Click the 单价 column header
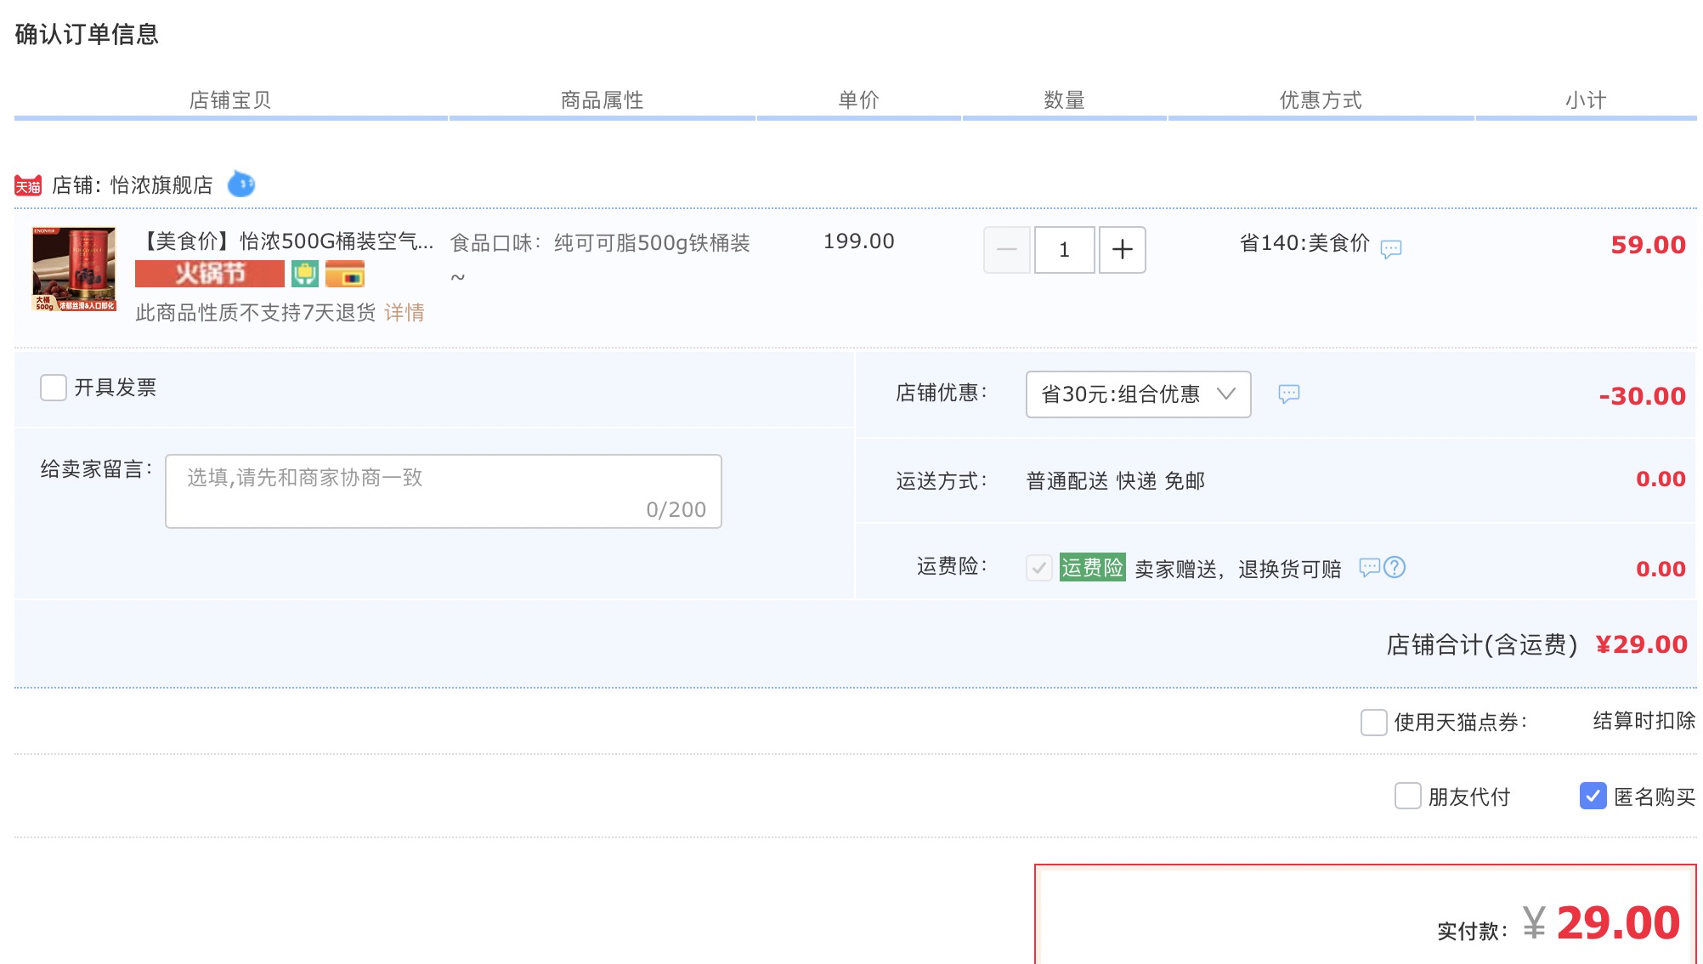The height and width of the screenshot is (964, 1703). (859, 100)
